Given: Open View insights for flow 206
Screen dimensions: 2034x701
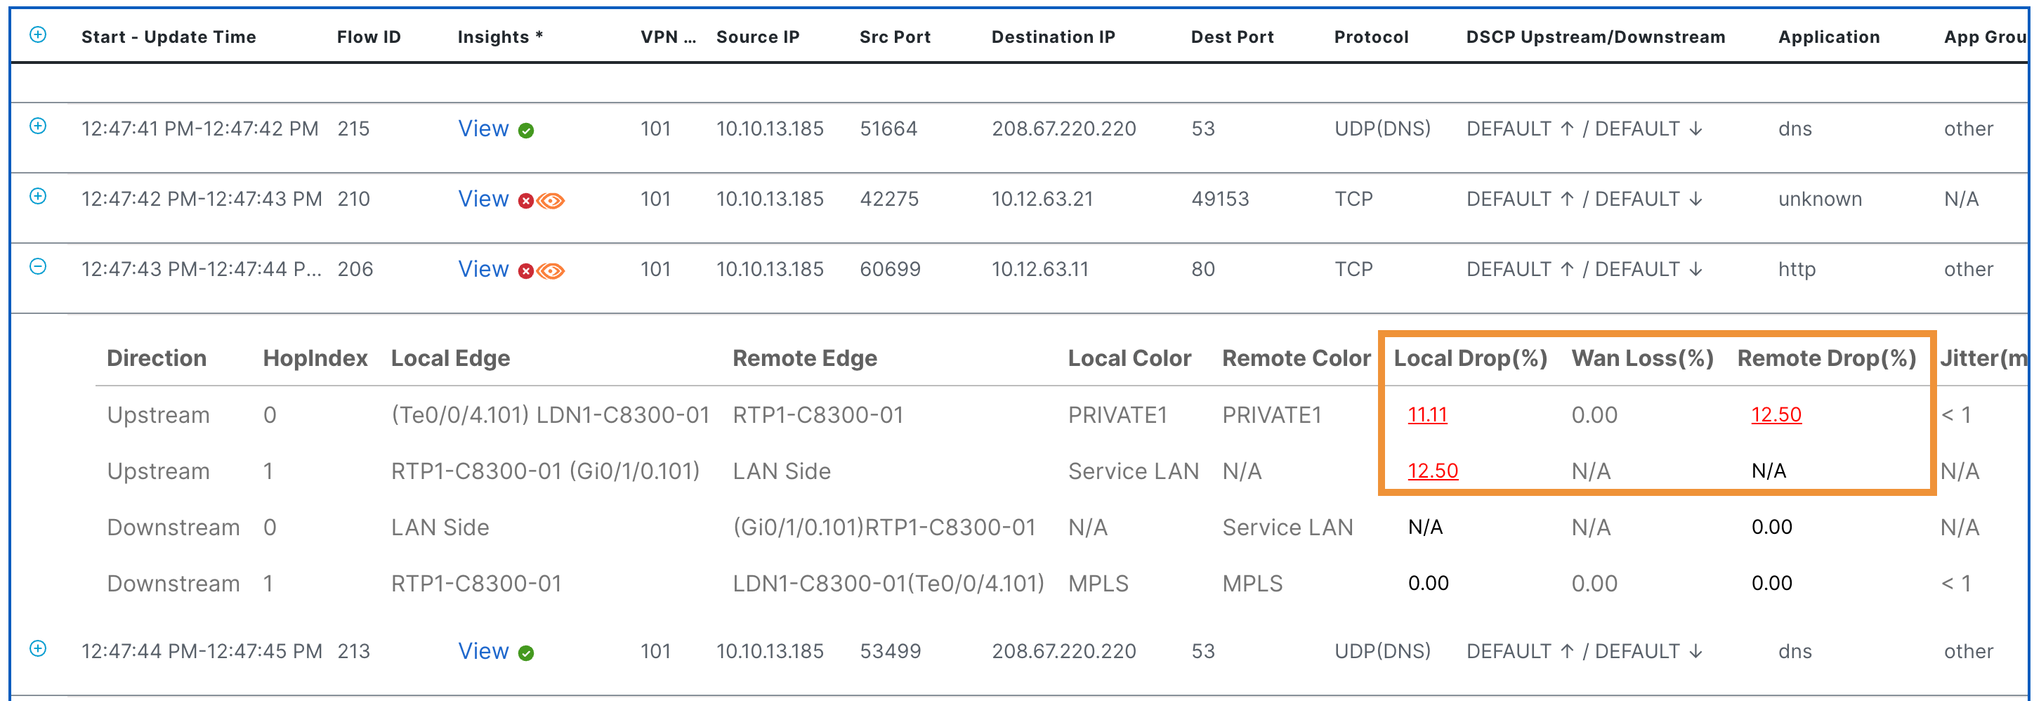Looking at the screenshot, I should coord(483,269).
